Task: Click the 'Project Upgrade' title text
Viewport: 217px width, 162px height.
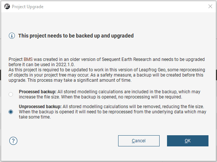Action: tap(28, 7)
